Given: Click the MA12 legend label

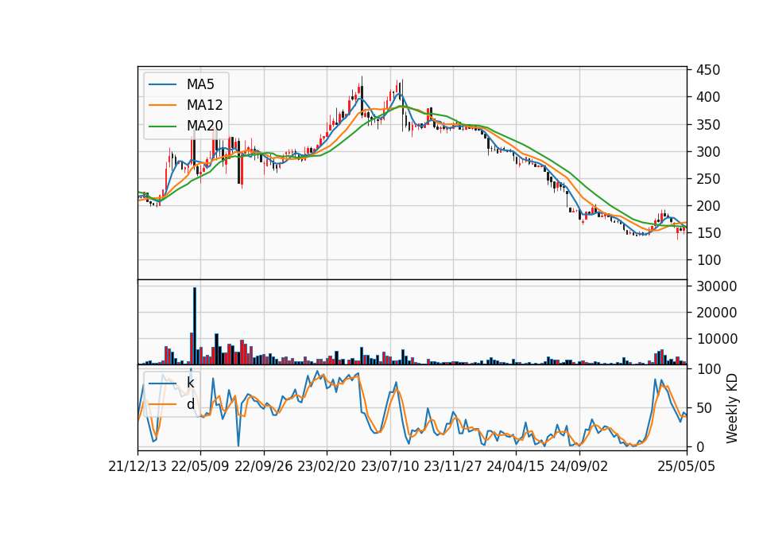Looking at the screenshot, I should (205, 105).
